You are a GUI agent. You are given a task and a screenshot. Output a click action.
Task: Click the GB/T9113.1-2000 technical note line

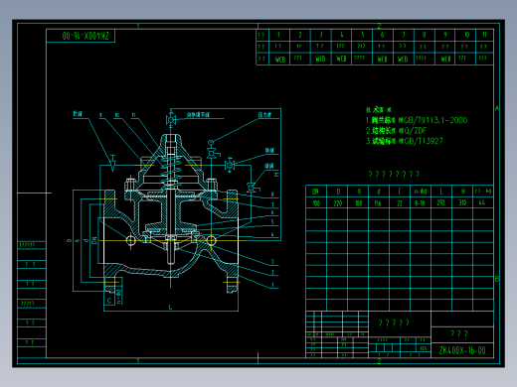tap(417, 120)
